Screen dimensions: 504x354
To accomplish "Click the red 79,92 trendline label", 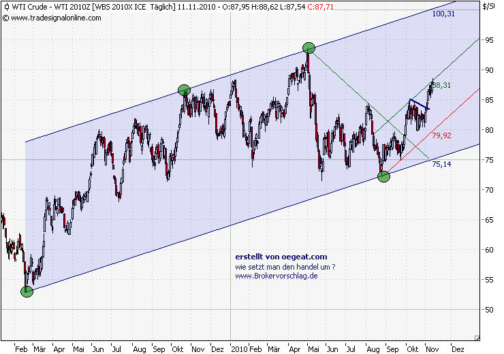I will (x=441, y=135).
